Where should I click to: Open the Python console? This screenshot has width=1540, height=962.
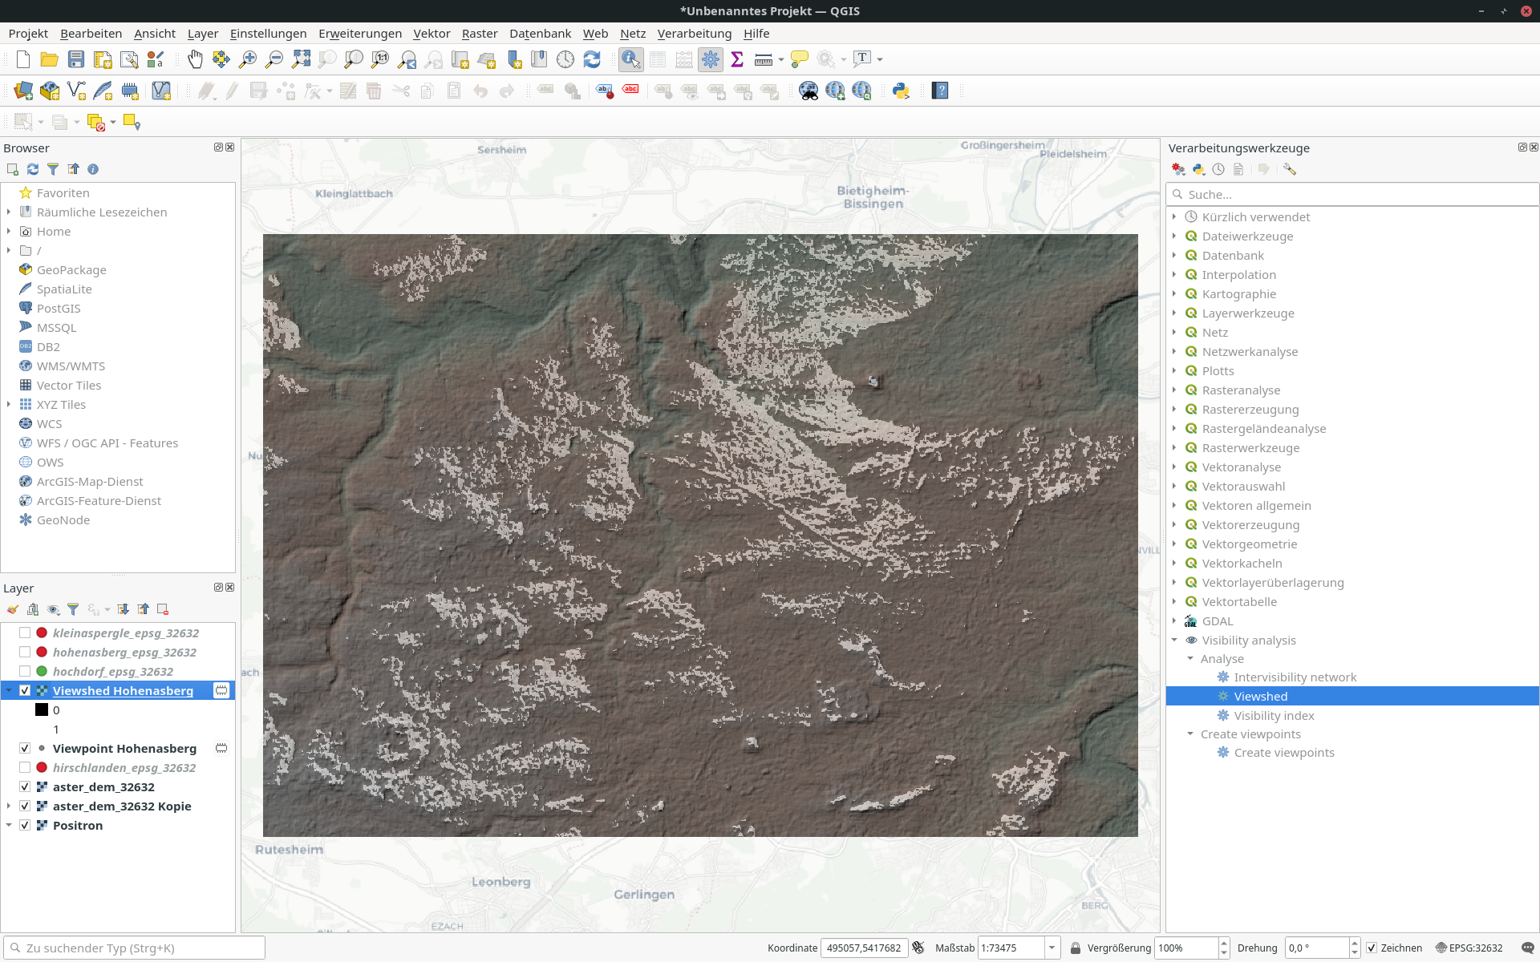tap(901, 91)
